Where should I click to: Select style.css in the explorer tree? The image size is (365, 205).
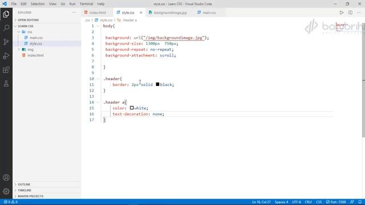[35, 43]
